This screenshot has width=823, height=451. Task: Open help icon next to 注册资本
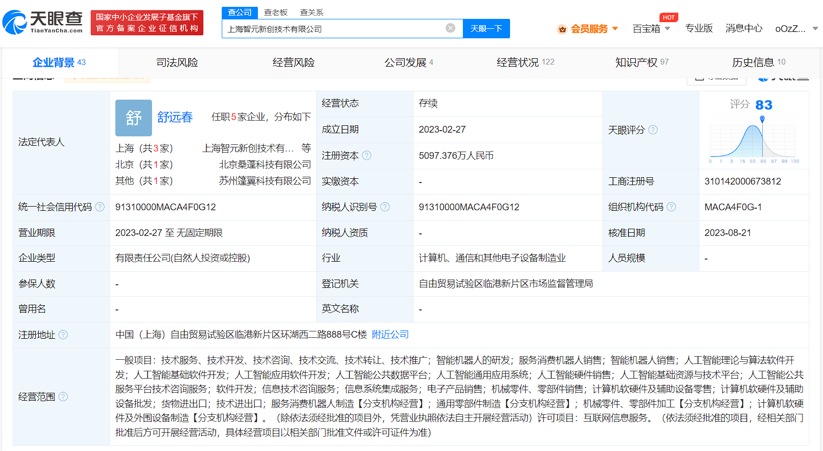tap(367, 155)
